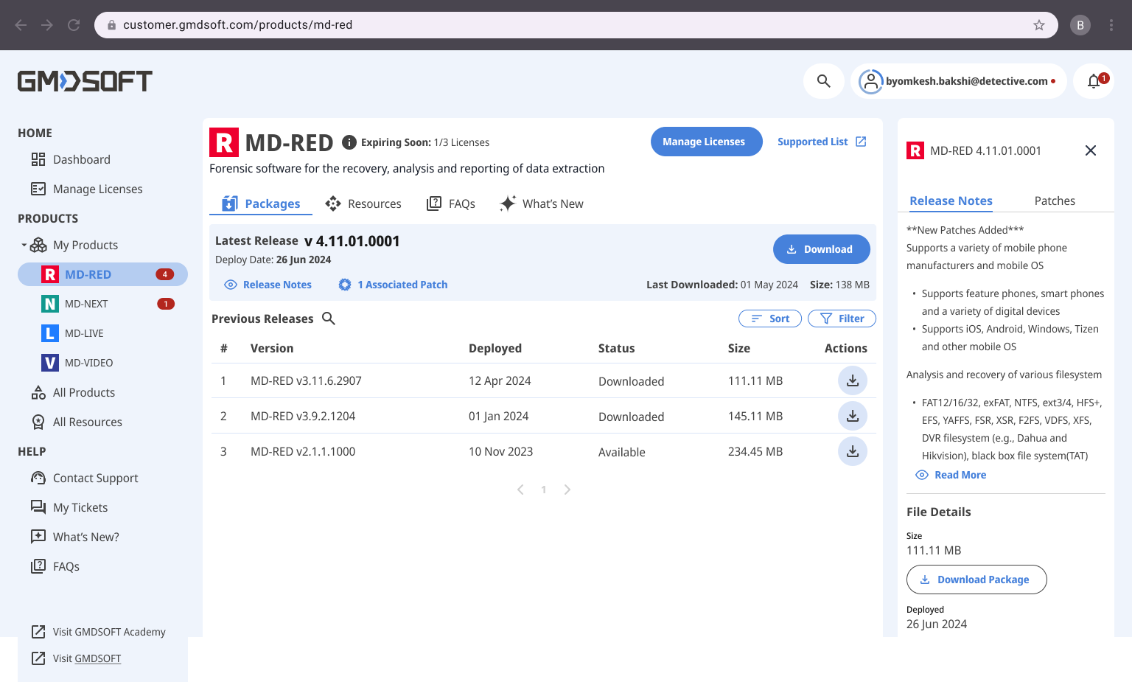
Task: Open All Resources in sidebar
Action: (x=77, y=422)
